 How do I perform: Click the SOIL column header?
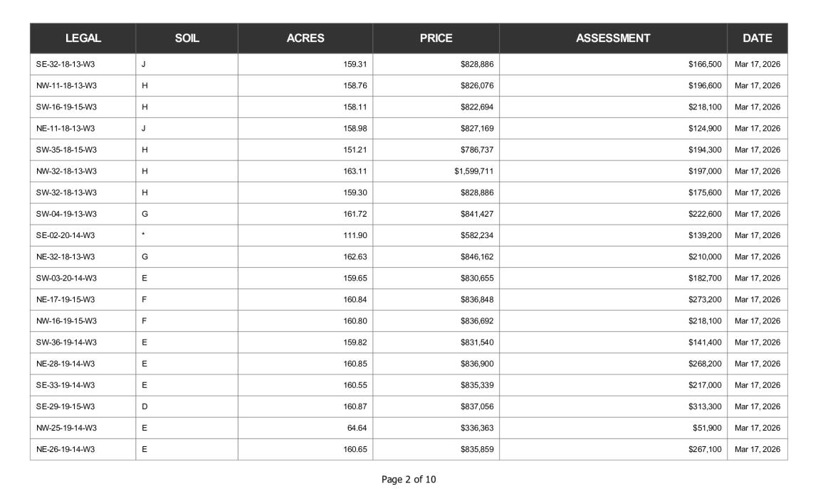pyautogui.click(x=187, y=38)
